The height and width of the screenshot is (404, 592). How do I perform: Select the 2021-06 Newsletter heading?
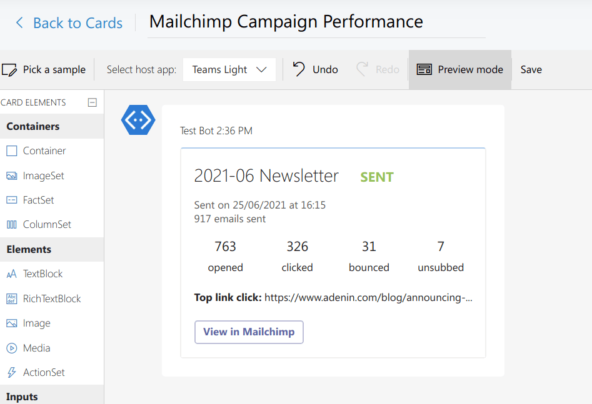[x=266, y=176]
